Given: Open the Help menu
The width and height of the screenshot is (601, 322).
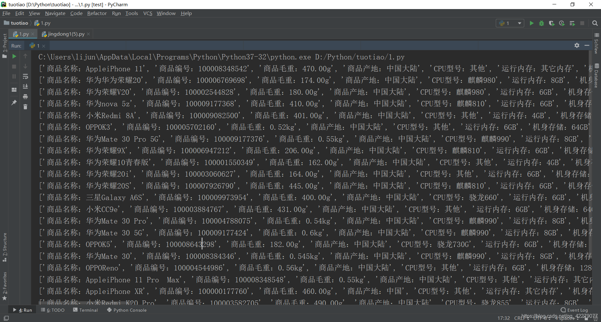Looking at the screenshot, I should [x=186, y=13].
